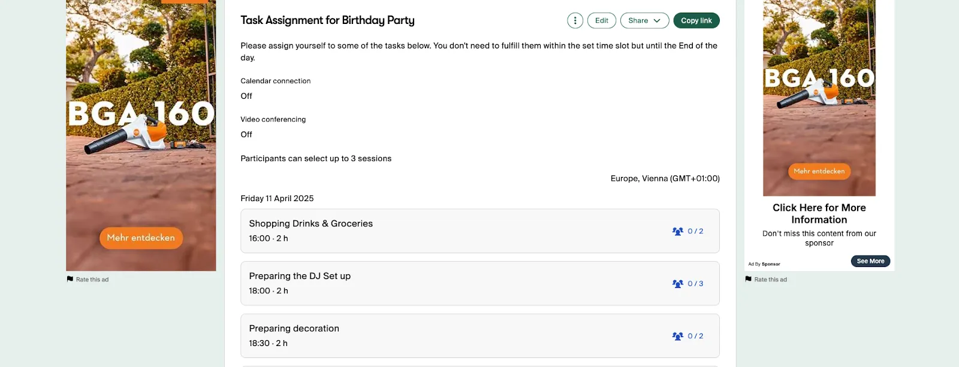Expand the Share dropdown
The image size is (959, 367).
tap(644, 20)
